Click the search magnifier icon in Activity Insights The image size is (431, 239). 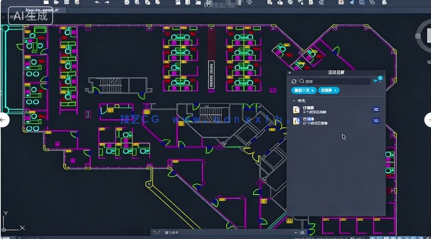(302, 81)
